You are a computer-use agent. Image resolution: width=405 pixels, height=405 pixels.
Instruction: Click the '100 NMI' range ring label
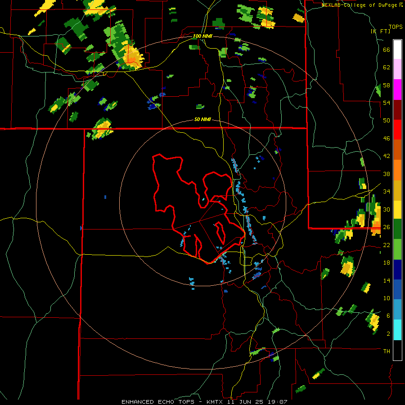click(202, 36)
